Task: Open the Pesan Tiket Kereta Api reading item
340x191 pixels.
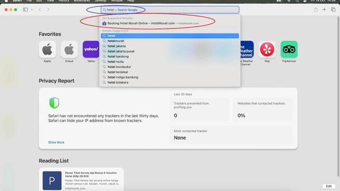Action: click(x=81, y=179)
